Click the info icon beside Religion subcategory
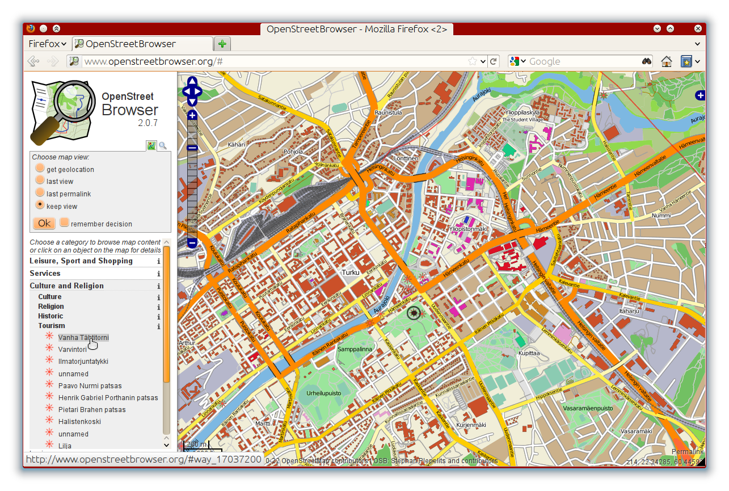The height and width of the screenshot is (491, 729). tap(159, 307)
